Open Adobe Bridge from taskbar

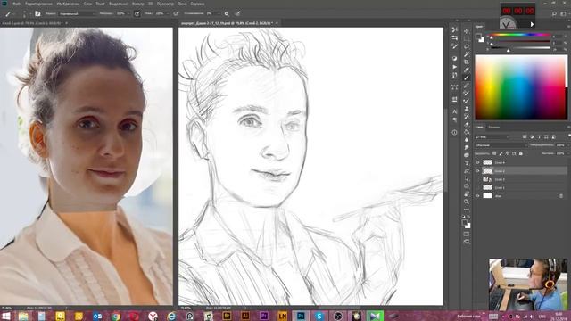(227, 316)
